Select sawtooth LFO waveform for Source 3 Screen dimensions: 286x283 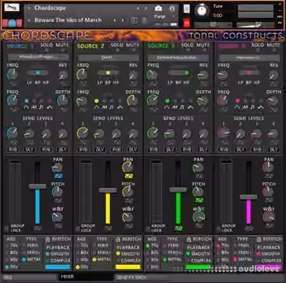point(175,107)
